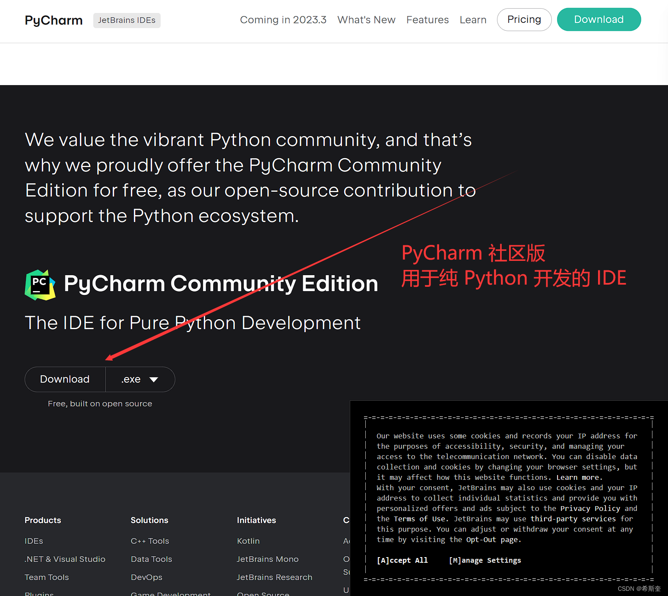Click the PyCharm logo in header
This screenshot has height=596, width=668.
tap(54, 20)
